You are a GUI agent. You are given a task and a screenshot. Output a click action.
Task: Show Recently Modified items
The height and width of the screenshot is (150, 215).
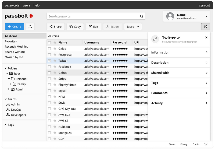[16, 47]
